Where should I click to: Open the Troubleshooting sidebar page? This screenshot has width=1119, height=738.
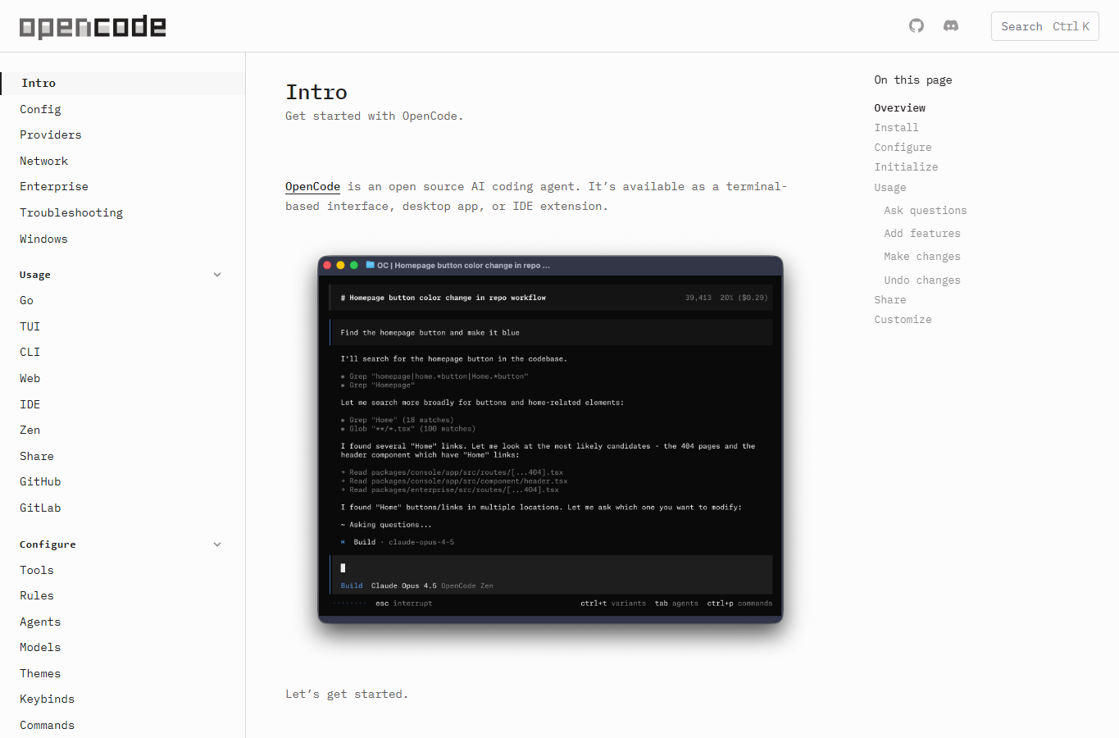coord(71,212)
